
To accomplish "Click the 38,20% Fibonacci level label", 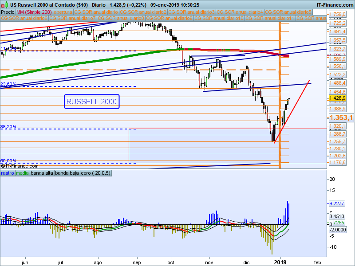I will [x=8, y=126].
